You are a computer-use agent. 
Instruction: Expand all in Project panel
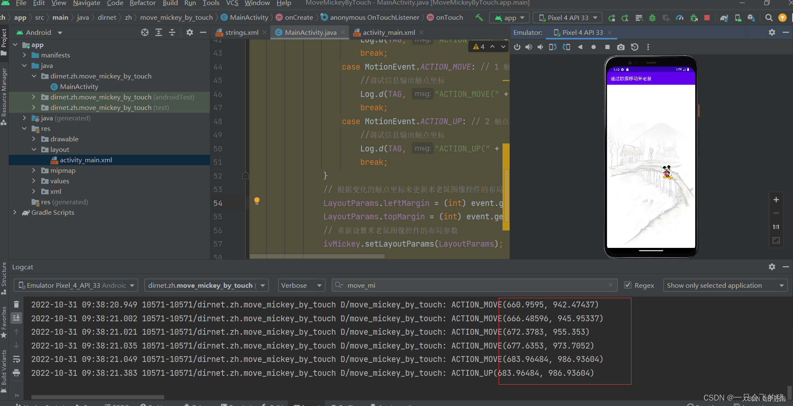(x=159, y=32)
